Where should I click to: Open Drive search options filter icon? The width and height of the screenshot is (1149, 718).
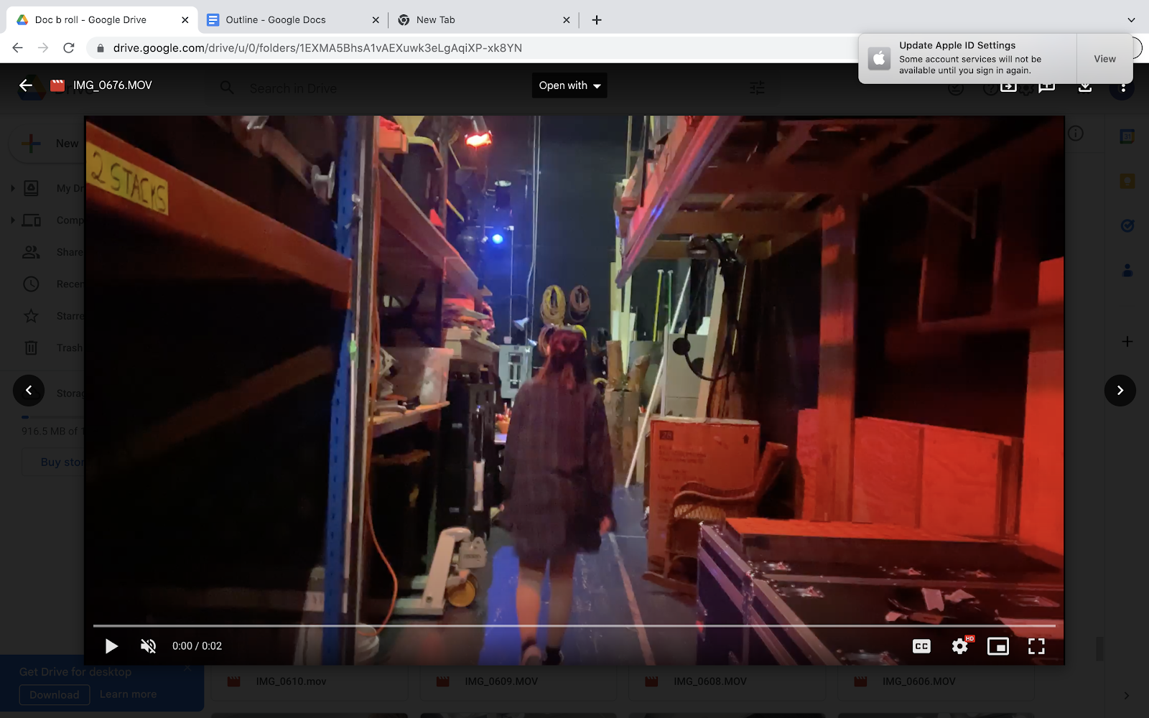[757, 88]
